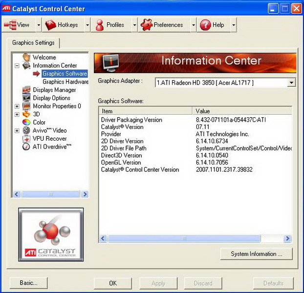The height and width of the screenshot is (293, 304).
Task: Select the Catalyst Version row
Action: 195,127
